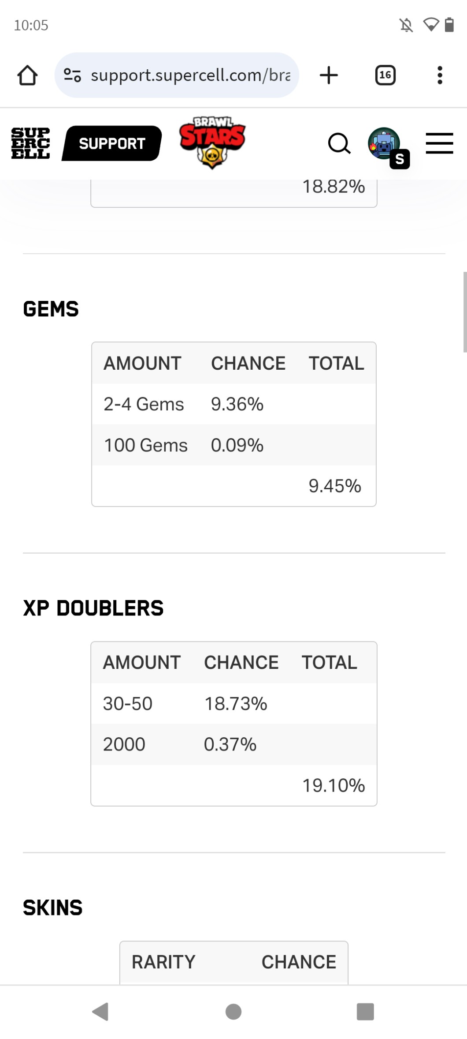Open the browser three-dot overflow menu
The width and height of the screenshot is (467, 1039).
pyautogui.click(x=439, y=75)
